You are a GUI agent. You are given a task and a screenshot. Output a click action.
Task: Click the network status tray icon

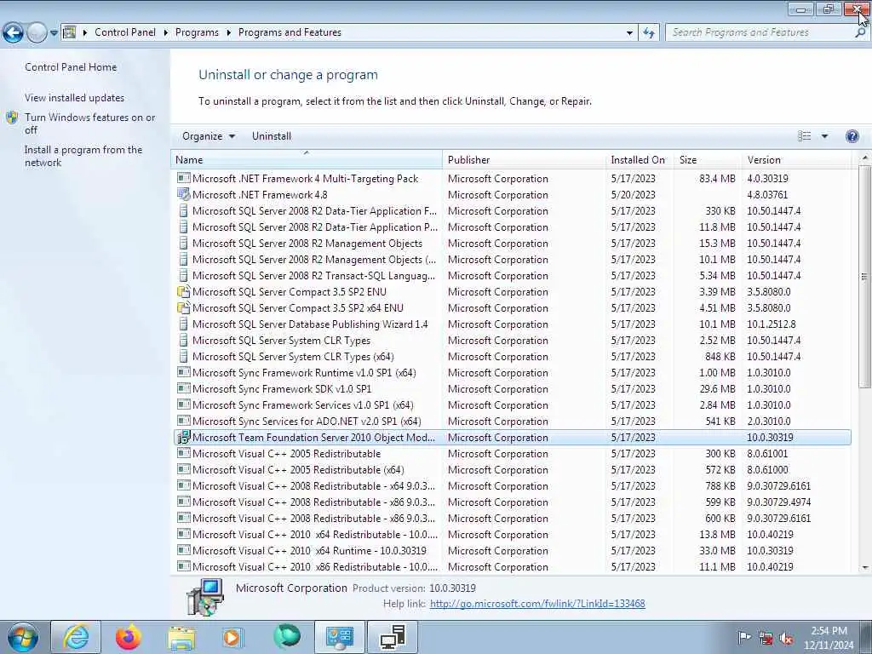click(766, 639)
